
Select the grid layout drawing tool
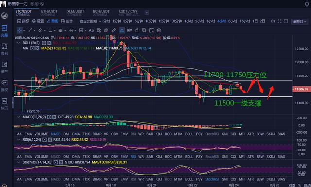click(x=81, y=30)
